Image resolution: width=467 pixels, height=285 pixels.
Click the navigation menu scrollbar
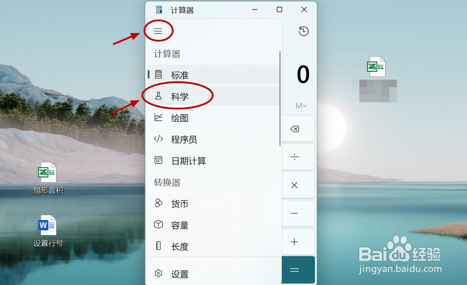coord(280,98)
